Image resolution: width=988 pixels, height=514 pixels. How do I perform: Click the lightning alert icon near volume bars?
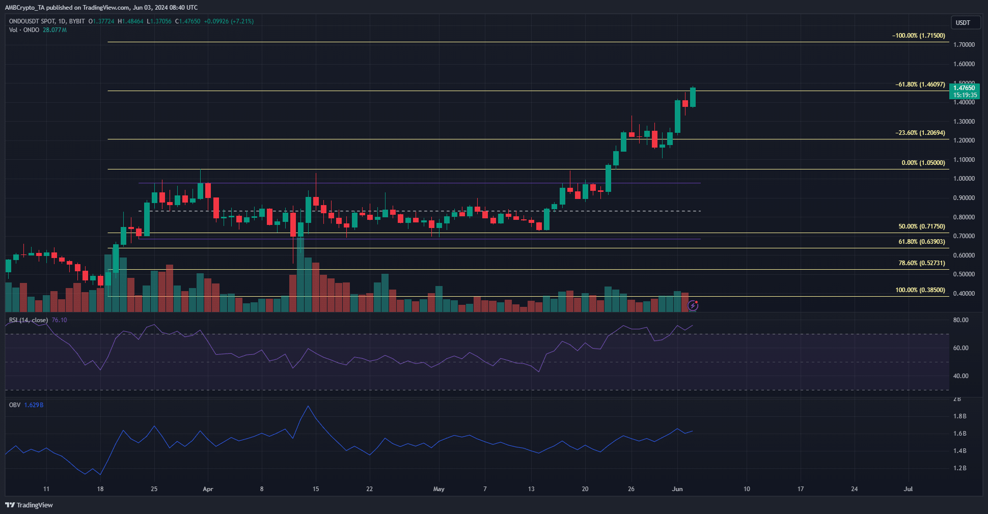(693, 306)
